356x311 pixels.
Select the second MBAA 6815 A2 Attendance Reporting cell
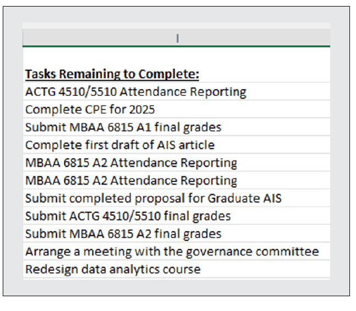tap(131, 180)
